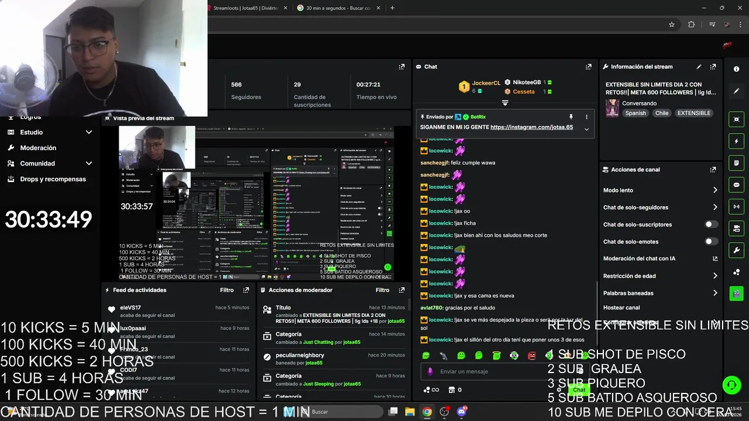Image resolution: width=749 pixels, height=421 pixels.
Task: Click the Chile tag
Action: [662, 113]
